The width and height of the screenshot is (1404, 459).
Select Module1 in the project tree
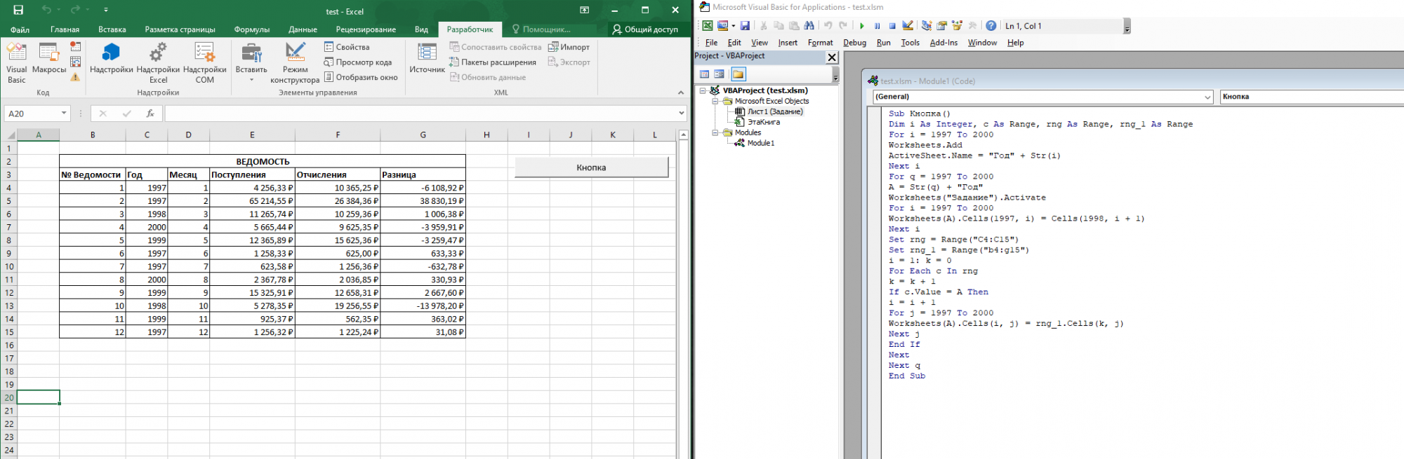click(x=760, y=143)
